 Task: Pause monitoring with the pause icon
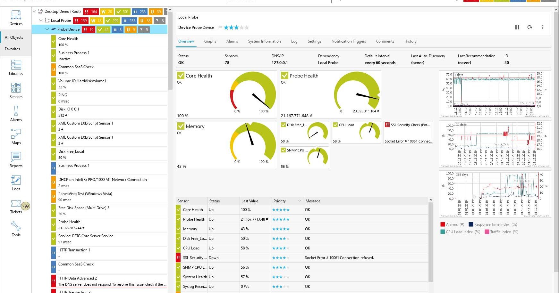coord(517,27)
